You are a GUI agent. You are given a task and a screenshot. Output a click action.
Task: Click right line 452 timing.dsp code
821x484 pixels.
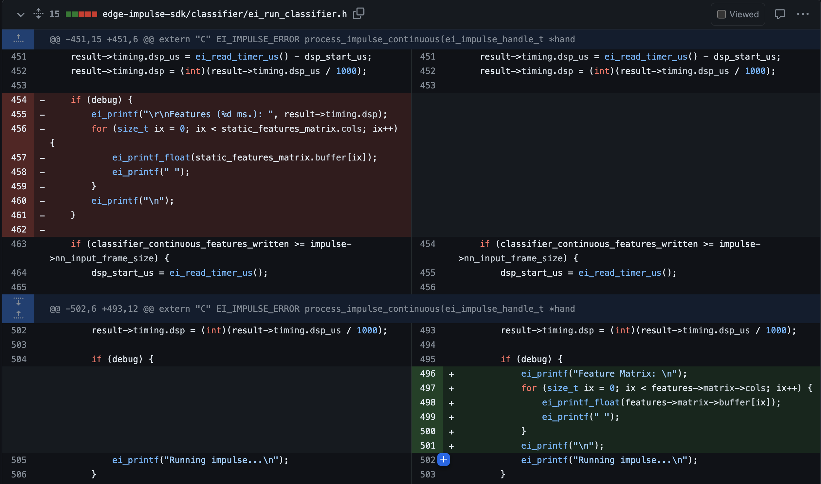click(628, 71)
